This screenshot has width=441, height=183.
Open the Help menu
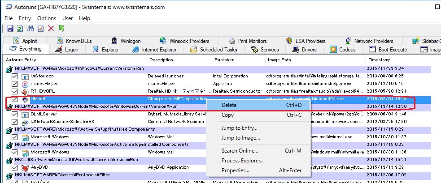point(85,18)
